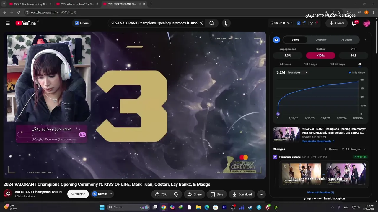Switch to the 'Who's a Lesbian?' browser tab
The width and height of the screenshot is (378, 212).
click(x=77, y=4)
